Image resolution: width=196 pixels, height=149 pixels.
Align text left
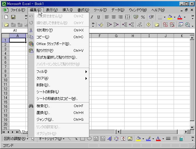coord(107,17)
